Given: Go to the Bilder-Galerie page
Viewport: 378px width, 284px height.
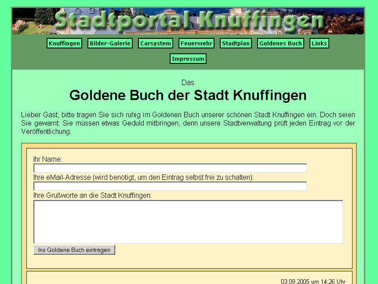Looking at the screenshot, I should (110, 43).
